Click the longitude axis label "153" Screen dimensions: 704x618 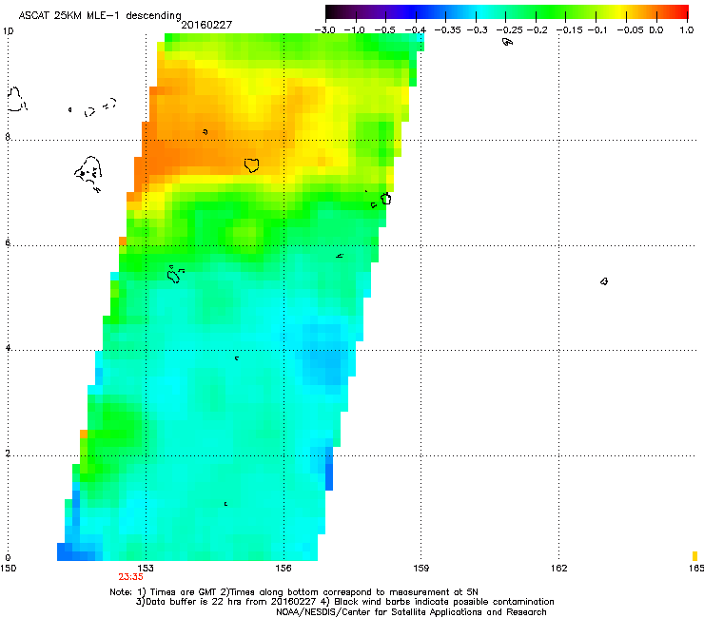(x=146, y=569)
